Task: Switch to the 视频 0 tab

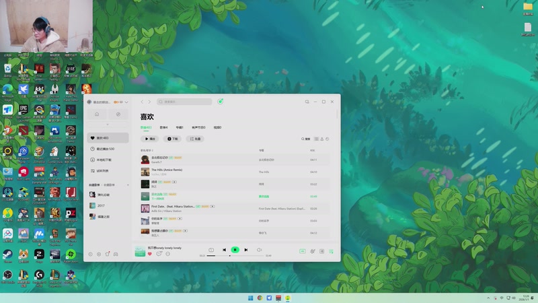Action: 217,127
